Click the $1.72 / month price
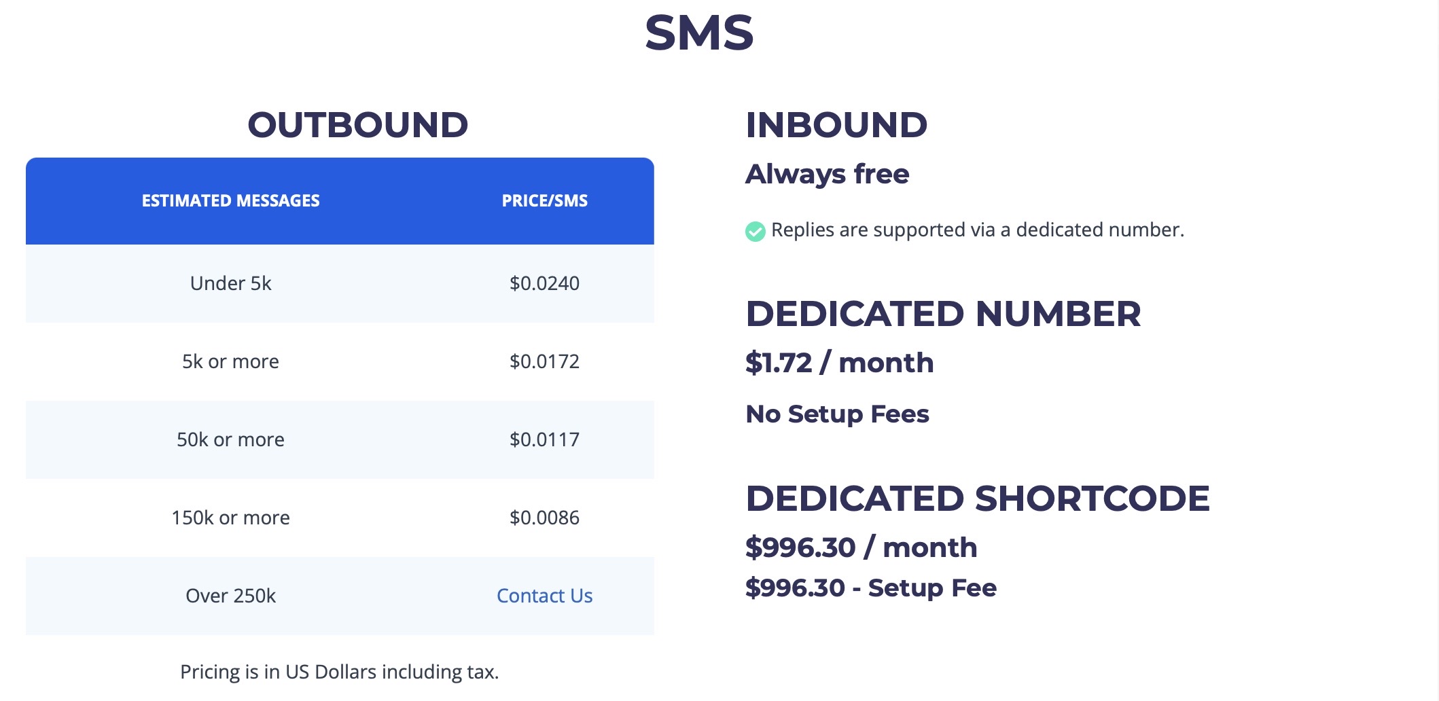The width and height of the screenshot is (1439, 701). (x=839, y=363)
